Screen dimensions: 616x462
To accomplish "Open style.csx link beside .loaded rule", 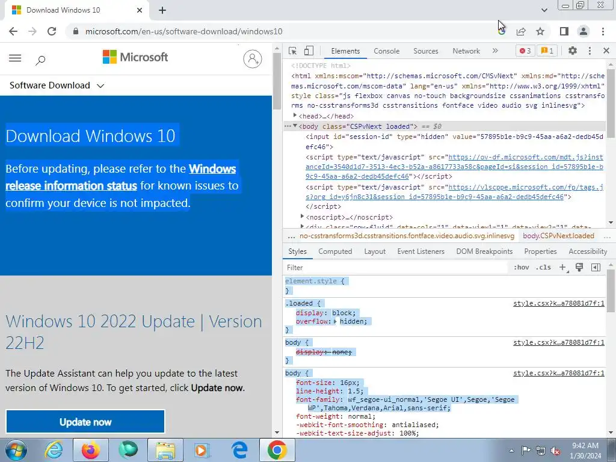I will click(x=559, y=303).
